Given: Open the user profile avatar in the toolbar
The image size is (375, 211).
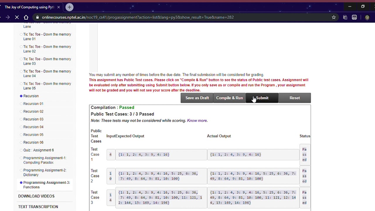Looking at the screenshot, I should tap(367, 17).
